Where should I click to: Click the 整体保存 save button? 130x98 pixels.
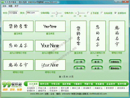115,68
